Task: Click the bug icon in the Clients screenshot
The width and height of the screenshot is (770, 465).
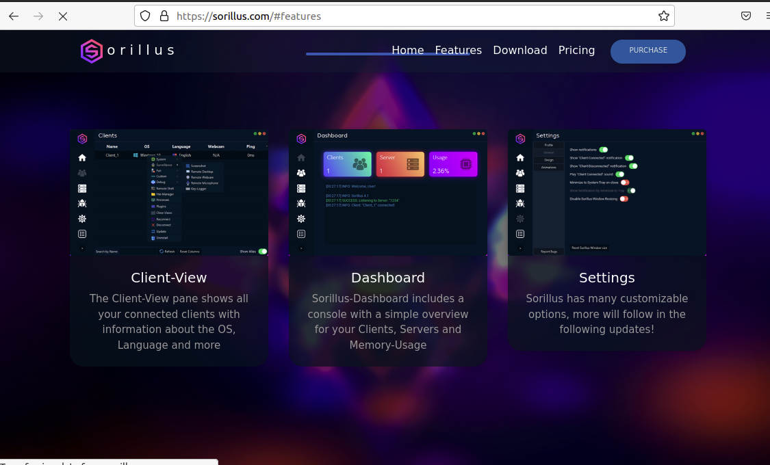Action: pyautogui.click(x=82, y=203)
